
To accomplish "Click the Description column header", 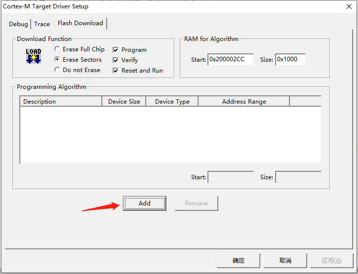I will (61, 101).
